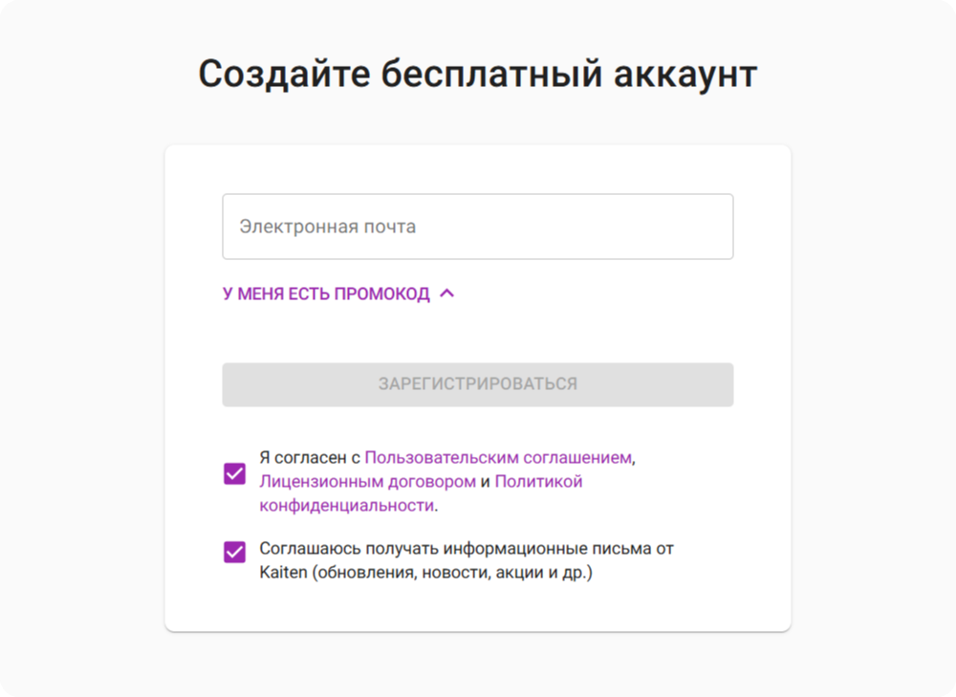Collapse the У МЕНЯ ЕСТЬ ПРОМОКОД section
This screenshot has height=697, width=956.
(x=326, y=294)
